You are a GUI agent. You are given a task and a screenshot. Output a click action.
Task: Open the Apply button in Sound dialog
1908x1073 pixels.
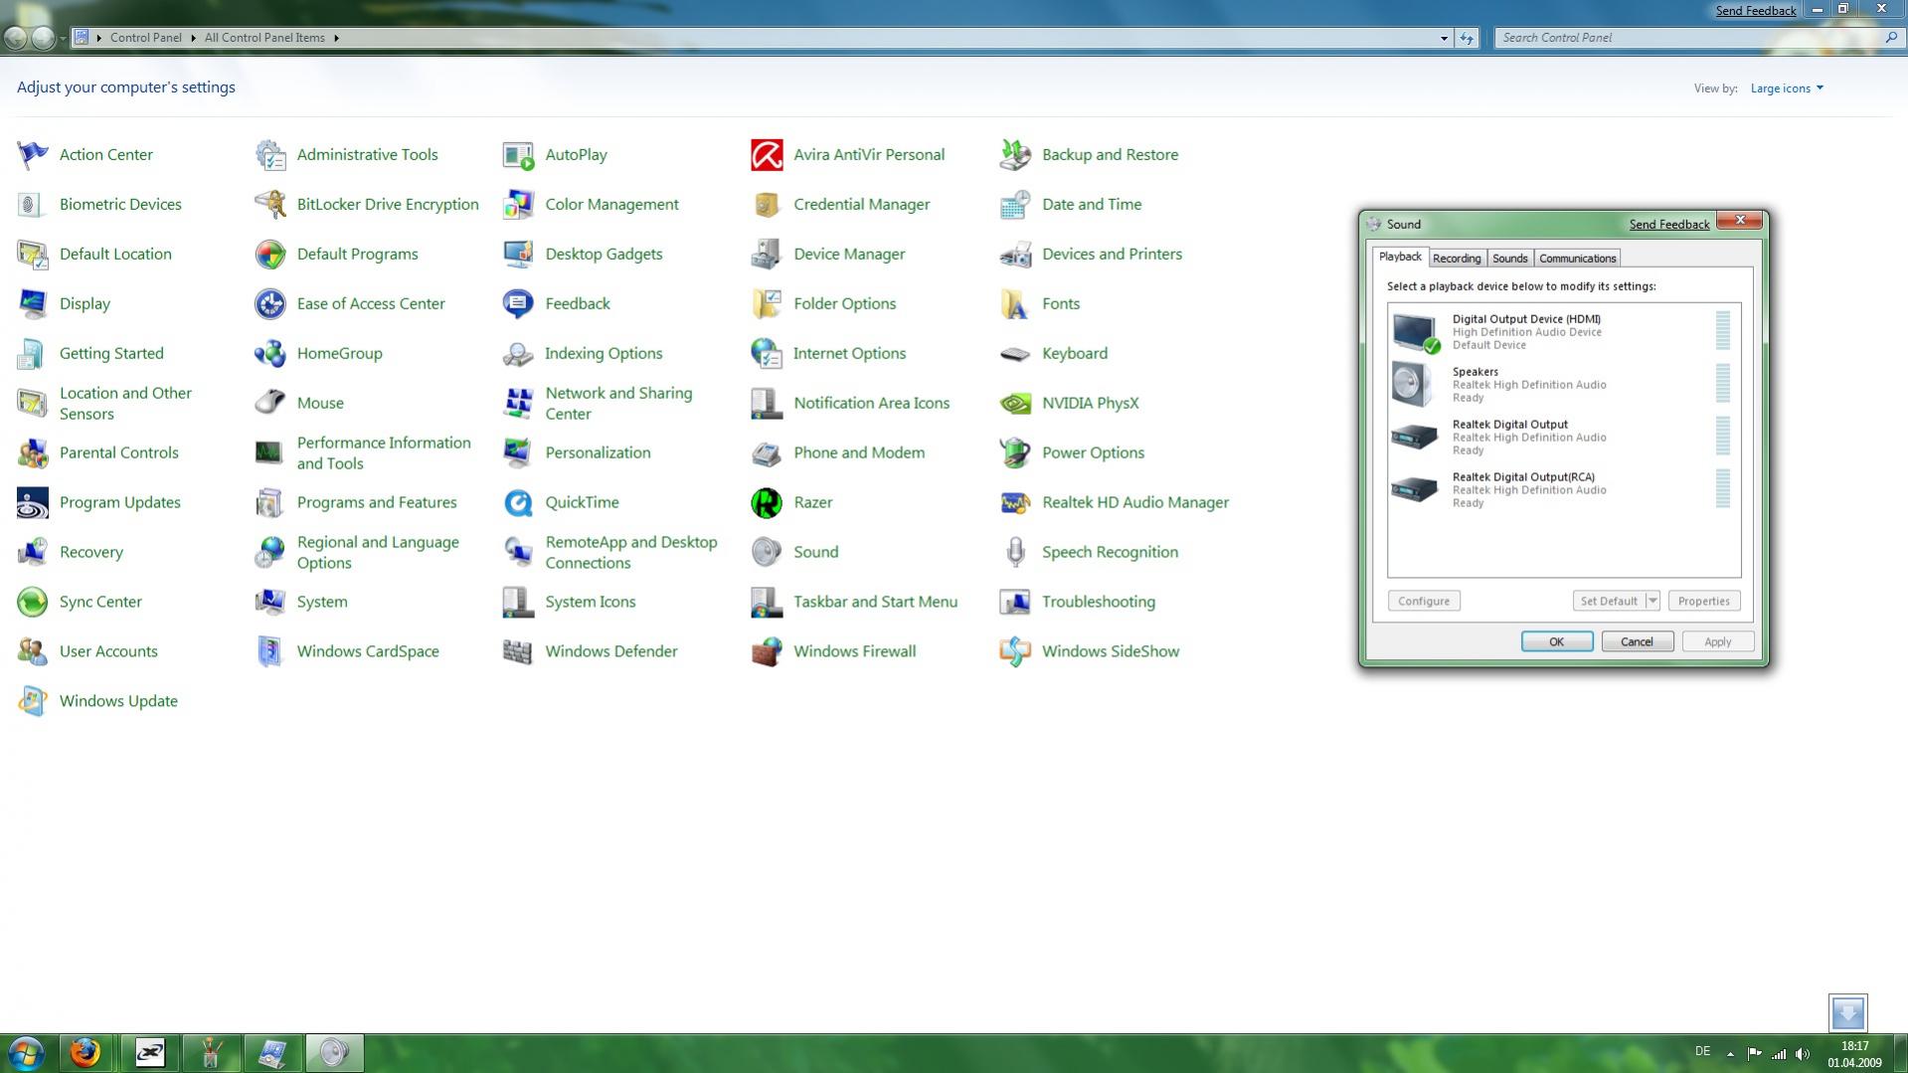pyautogui.click(x=1718, y=641)
